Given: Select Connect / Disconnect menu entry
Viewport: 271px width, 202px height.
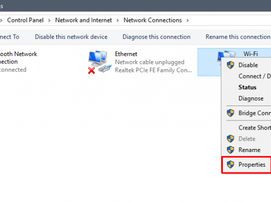Looking at the screenshot, I should 255,76.
